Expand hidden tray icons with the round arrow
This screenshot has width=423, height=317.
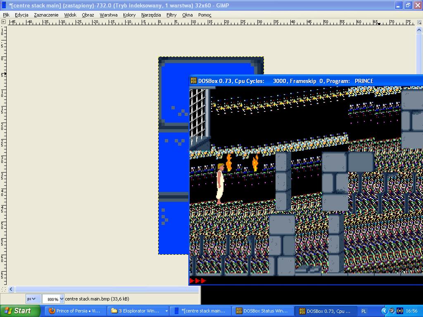tap(384, 311)
